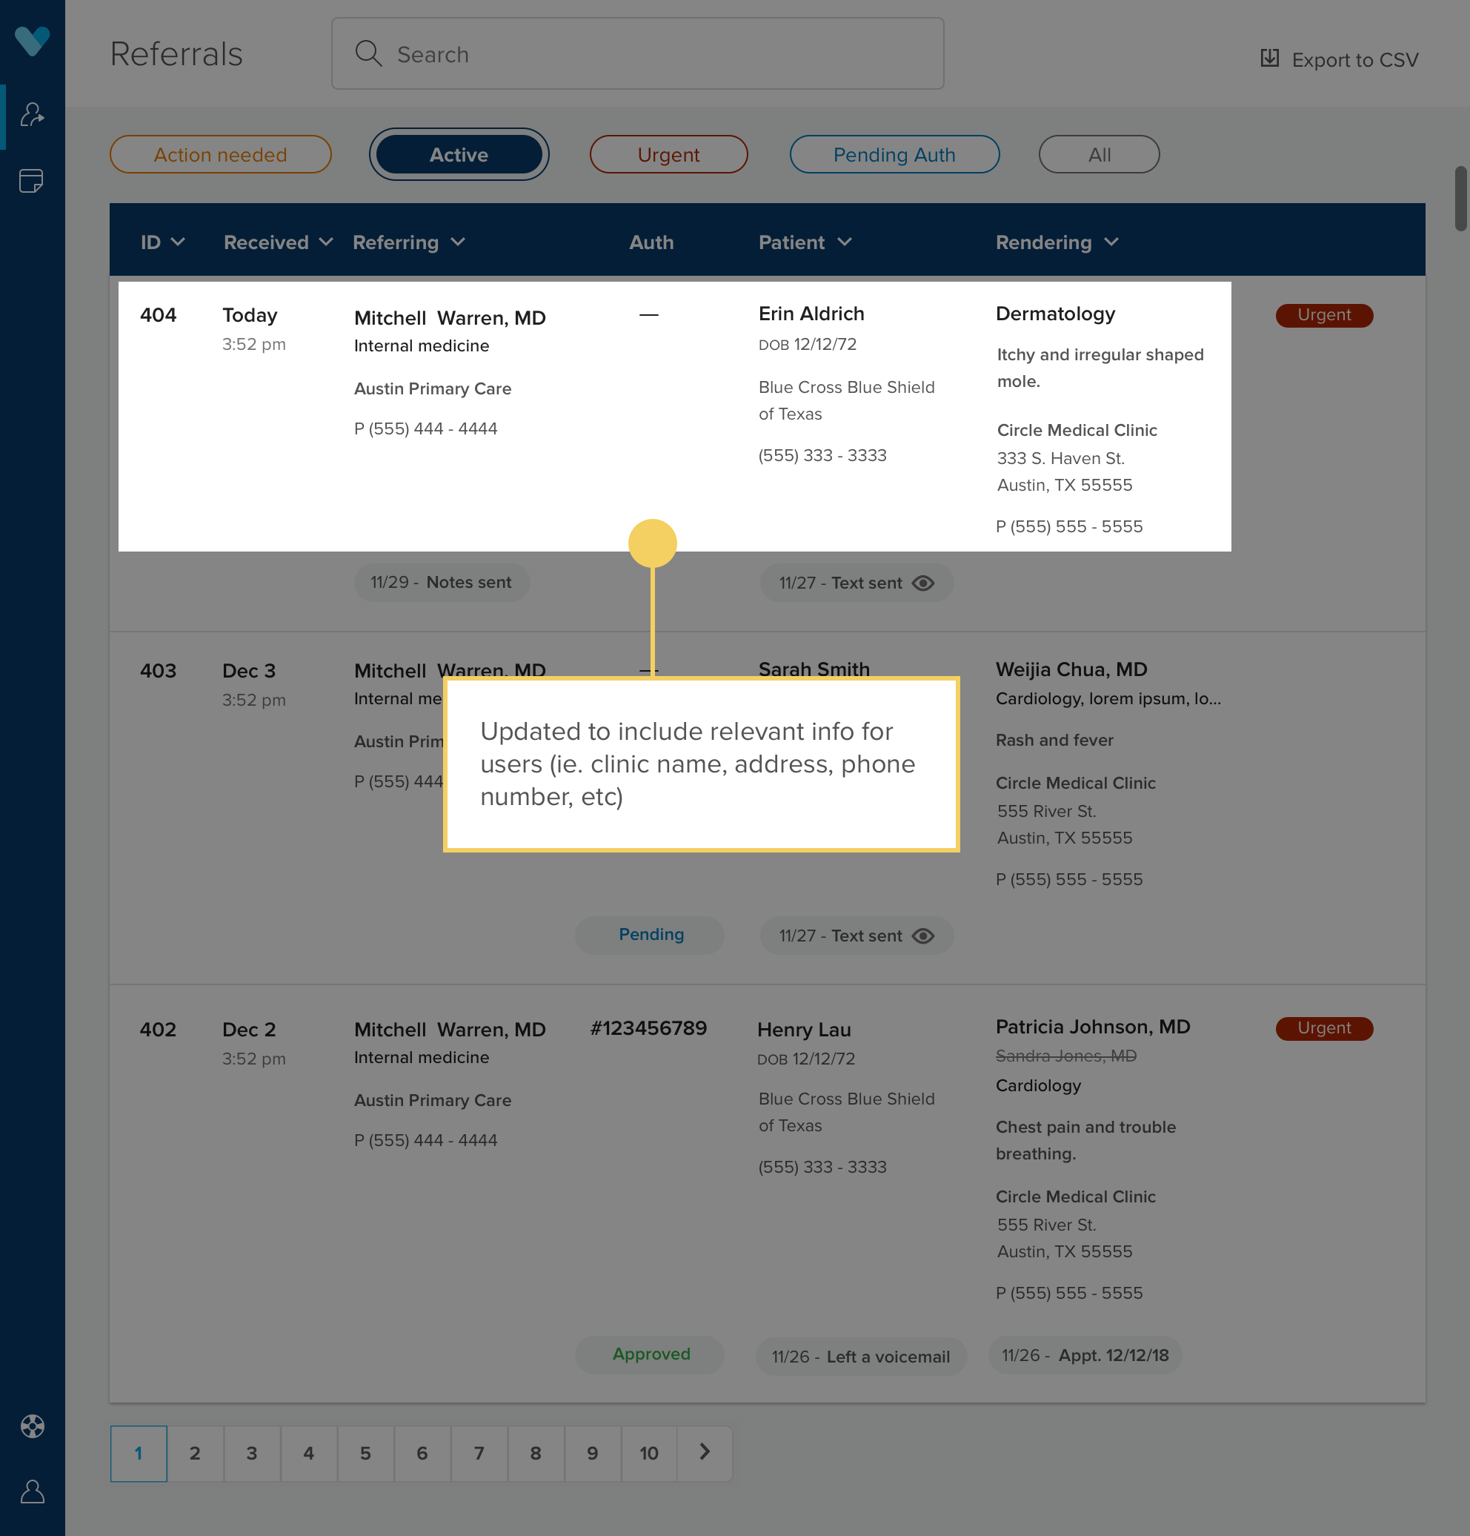Open the user profile icon
Image resolution: width=1470 pixels, height=1536 pixels.
[x=32, y=1491]
